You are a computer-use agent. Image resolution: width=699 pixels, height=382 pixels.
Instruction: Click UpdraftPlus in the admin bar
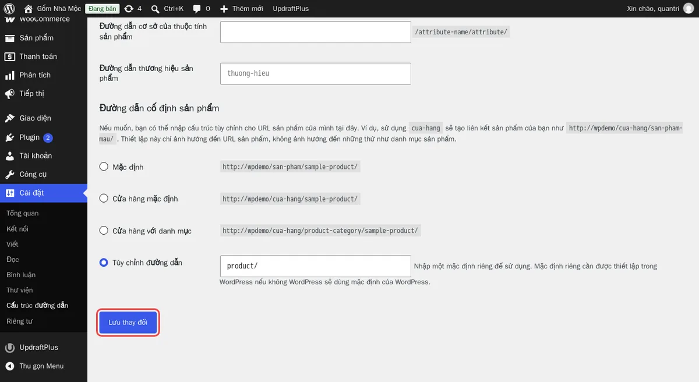291,9
